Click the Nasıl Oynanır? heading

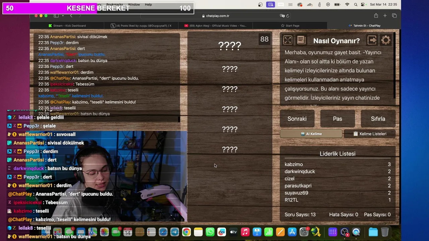click(336, 41)
